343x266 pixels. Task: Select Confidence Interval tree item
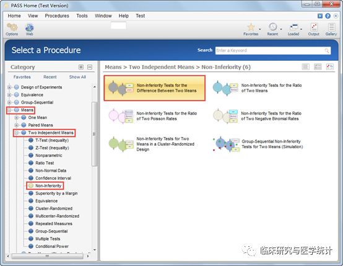[53, 178]
